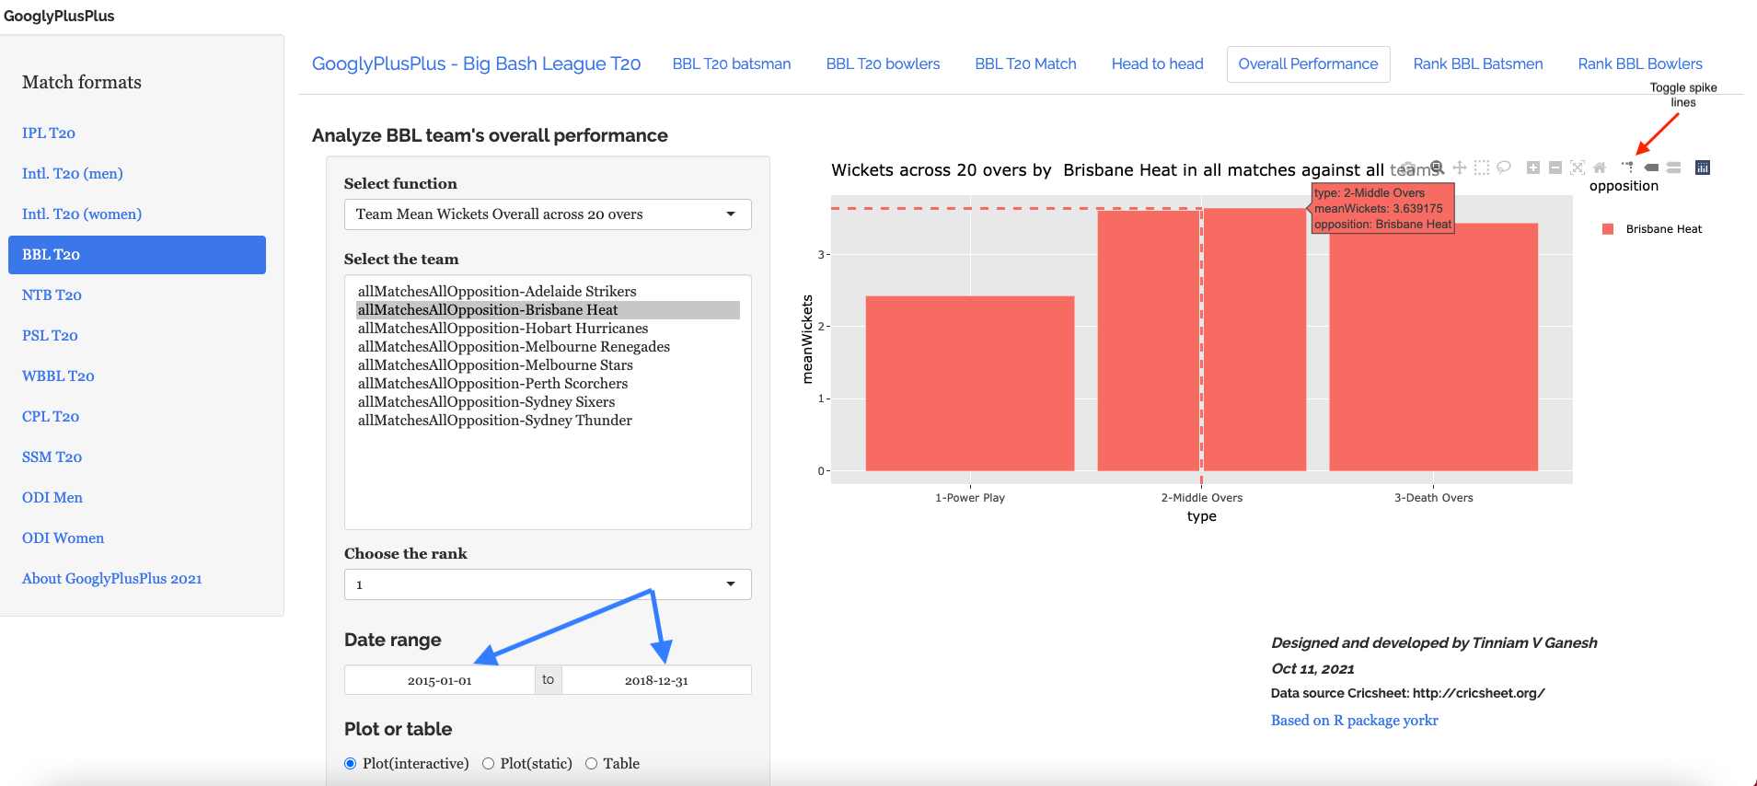The width and height of the screenshot is (1757, 786).
Task: Open the Select function dropdown
Action: [x=548, y=214]
